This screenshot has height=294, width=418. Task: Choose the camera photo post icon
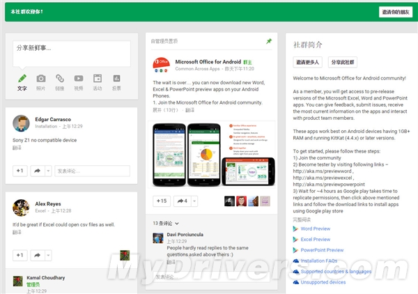(41, 78)
